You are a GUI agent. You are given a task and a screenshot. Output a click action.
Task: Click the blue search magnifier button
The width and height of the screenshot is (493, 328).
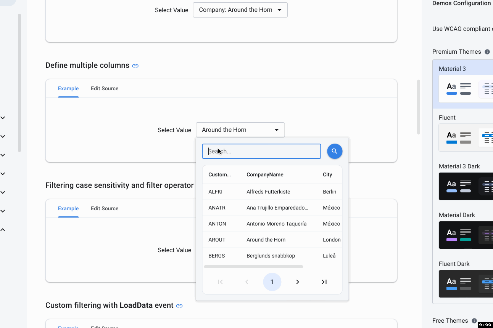coord(335,151)
